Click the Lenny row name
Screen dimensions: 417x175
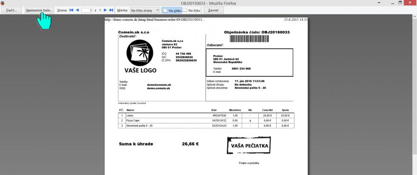click(x=130, y=116)
